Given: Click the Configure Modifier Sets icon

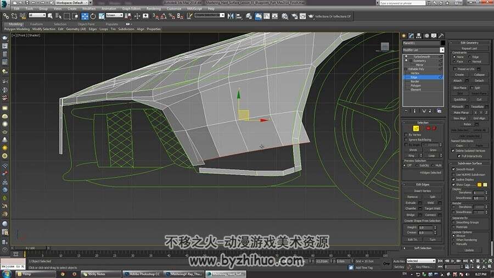Looking at the screenshot, I should [x=439, y=111].
